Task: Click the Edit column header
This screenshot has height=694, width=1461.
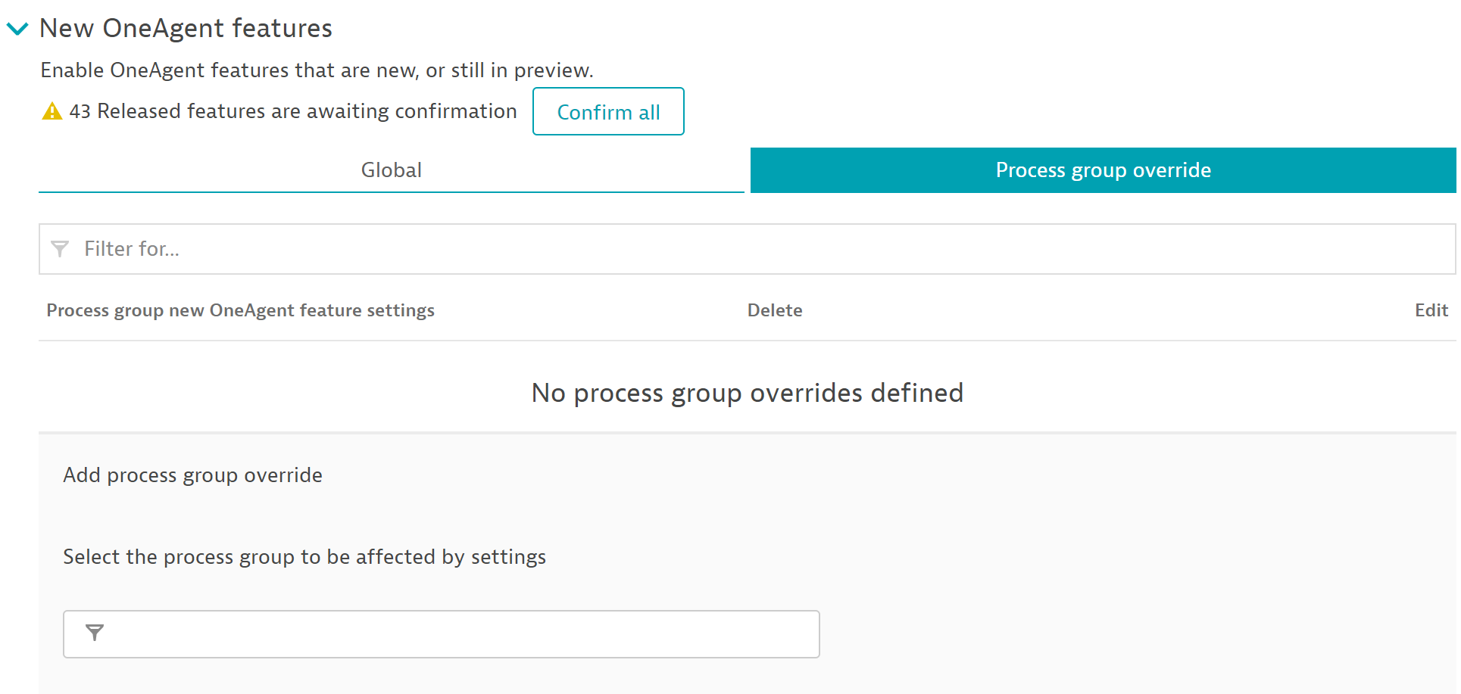Action: [1431, 310]
